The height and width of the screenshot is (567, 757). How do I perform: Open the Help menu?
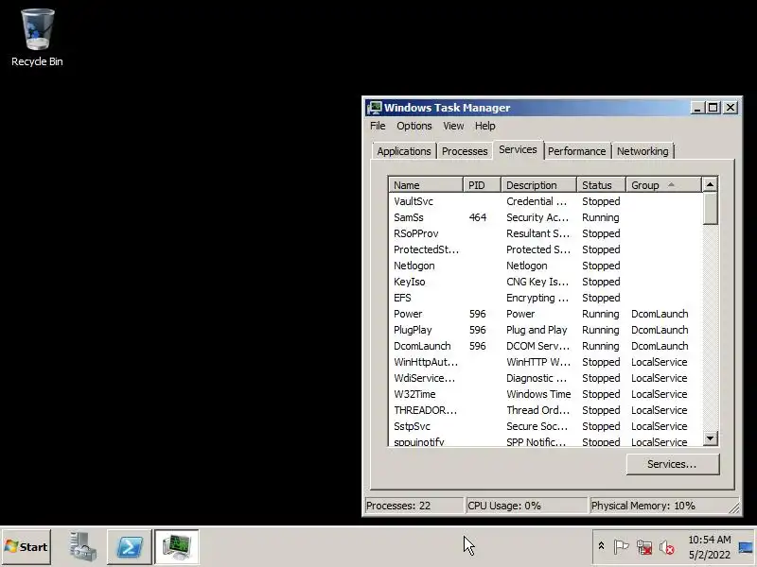(484, 126)
